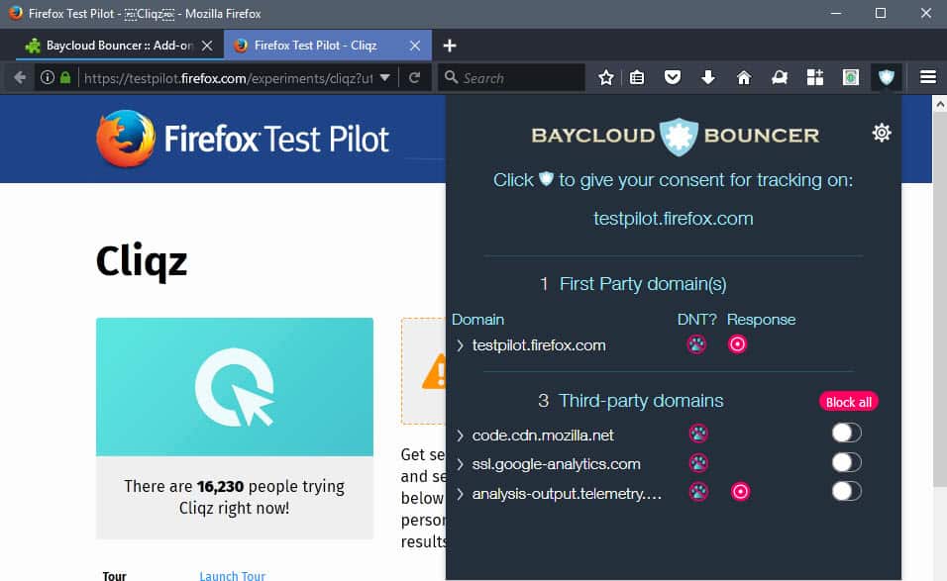Open the grid tiles toolbar icon
Viewport: 947px width, 581px height.
814,78
